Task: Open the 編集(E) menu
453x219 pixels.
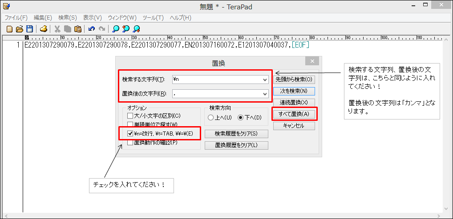Action: [x=43, y=18]
